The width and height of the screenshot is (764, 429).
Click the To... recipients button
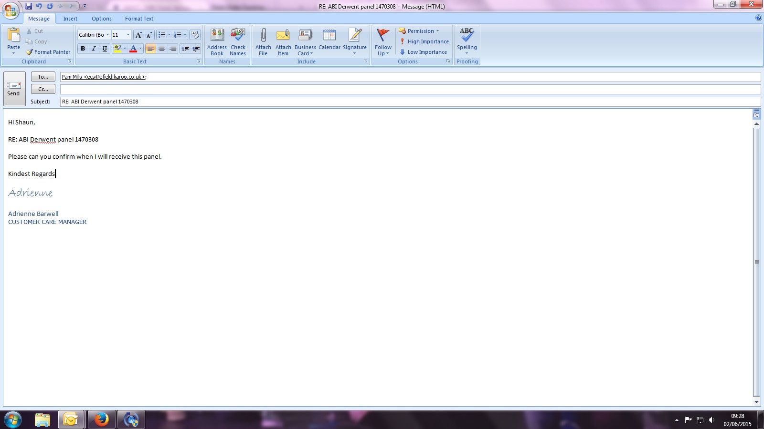coord(43,77)
